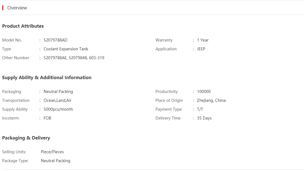304x171 pixels.
Task: Click the red bar beside Overview
Action: (3, 8)
